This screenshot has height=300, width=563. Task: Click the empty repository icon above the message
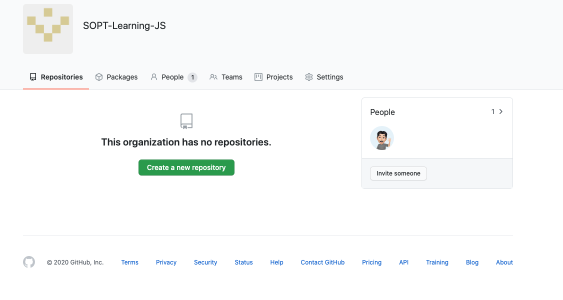click(186, 121)
